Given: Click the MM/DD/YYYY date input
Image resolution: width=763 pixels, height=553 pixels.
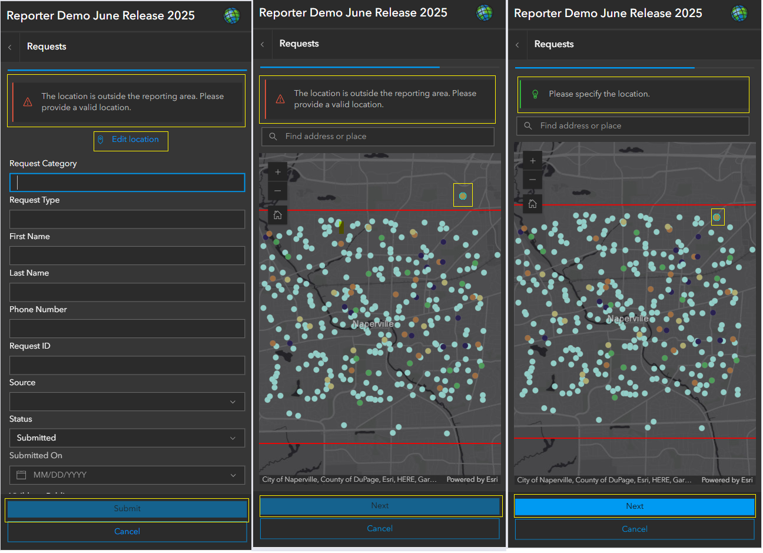Looking at the screenshot, I should (x=127, y=475).
